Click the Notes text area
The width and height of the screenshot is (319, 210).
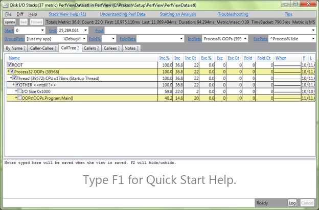click(159, 179)
